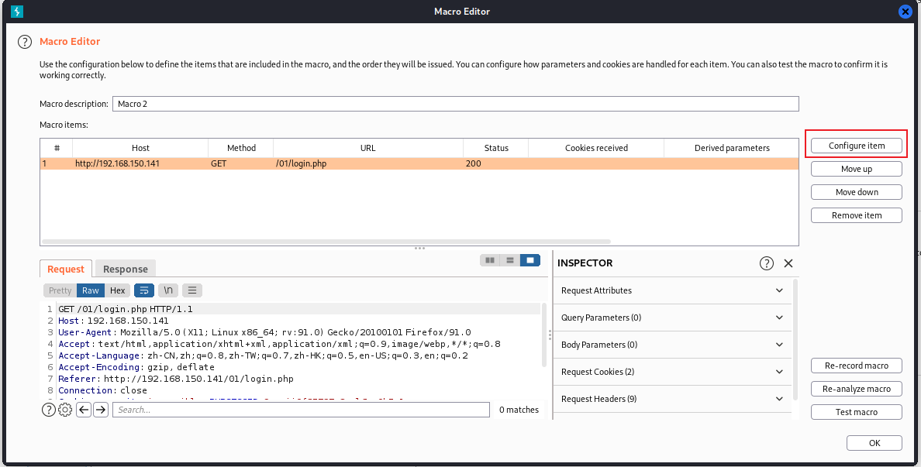Toggle display of non-printable characters
Image resolution: width=921 pixels, height=467 pixels.
[167, 290]
